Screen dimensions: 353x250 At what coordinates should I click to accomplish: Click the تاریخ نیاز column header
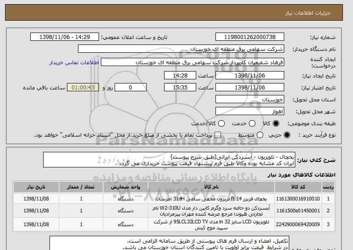tap(36, 187)
